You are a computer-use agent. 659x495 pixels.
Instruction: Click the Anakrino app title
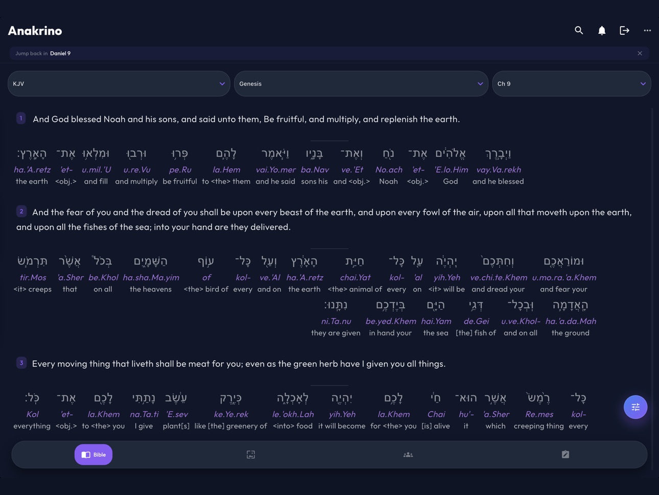[35, 31]
